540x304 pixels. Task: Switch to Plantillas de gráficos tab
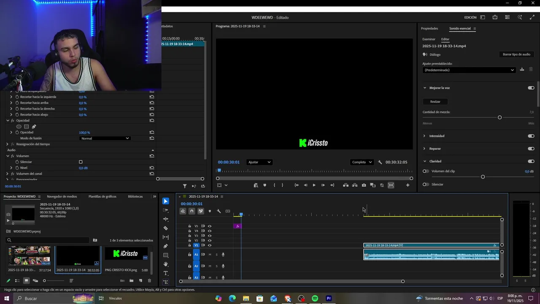click(103, 196)
